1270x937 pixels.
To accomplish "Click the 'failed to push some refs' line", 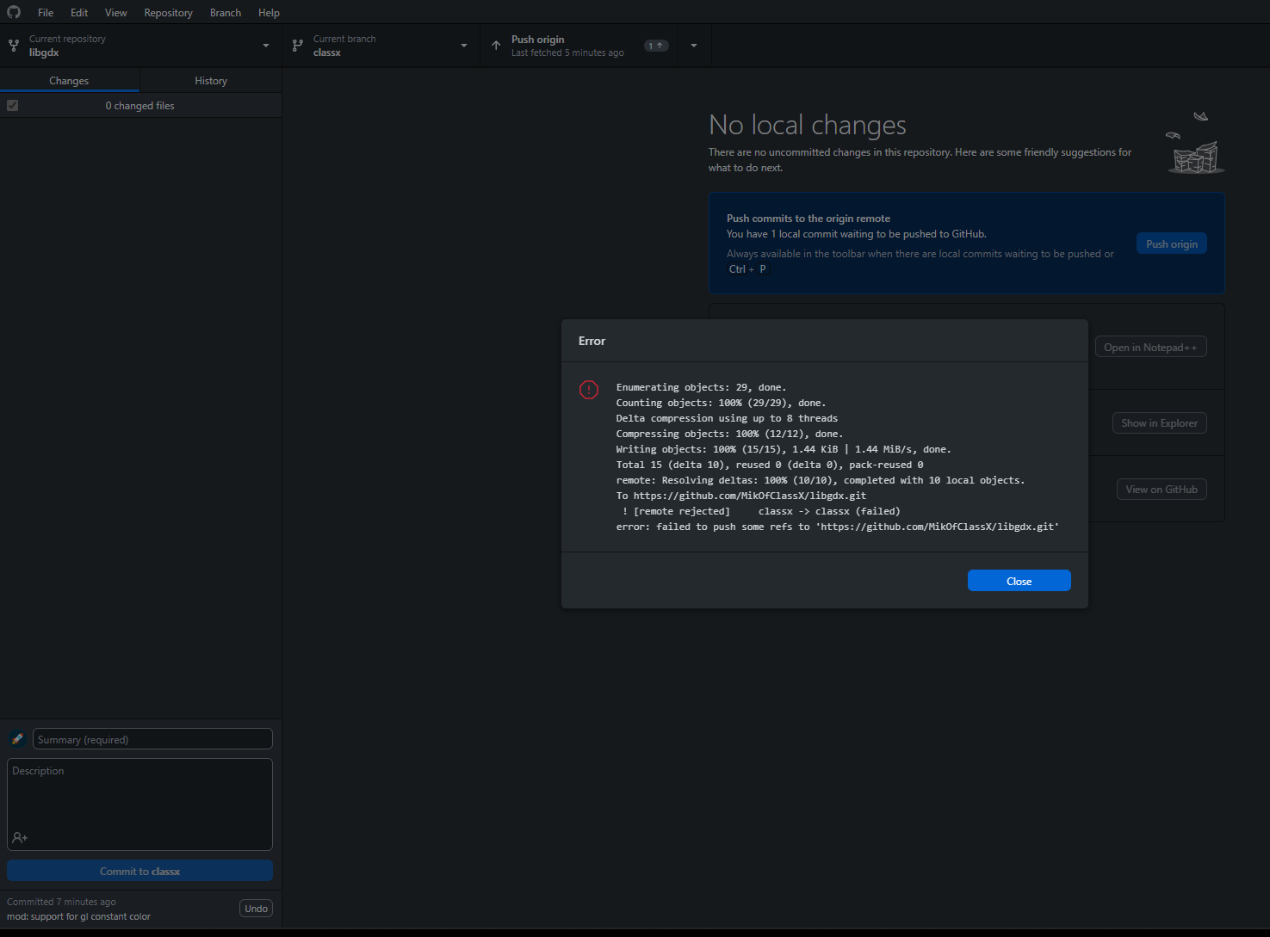I will pyautogui.click(x=838, y=527).
